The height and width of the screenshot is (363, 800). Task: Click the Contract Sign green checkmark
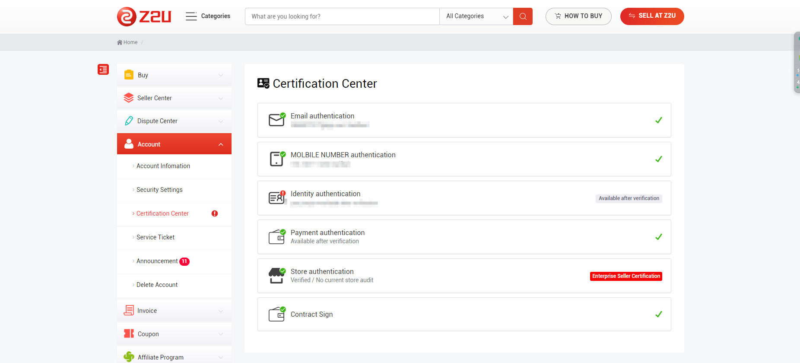pyautogui.click(x=658, y=314)
